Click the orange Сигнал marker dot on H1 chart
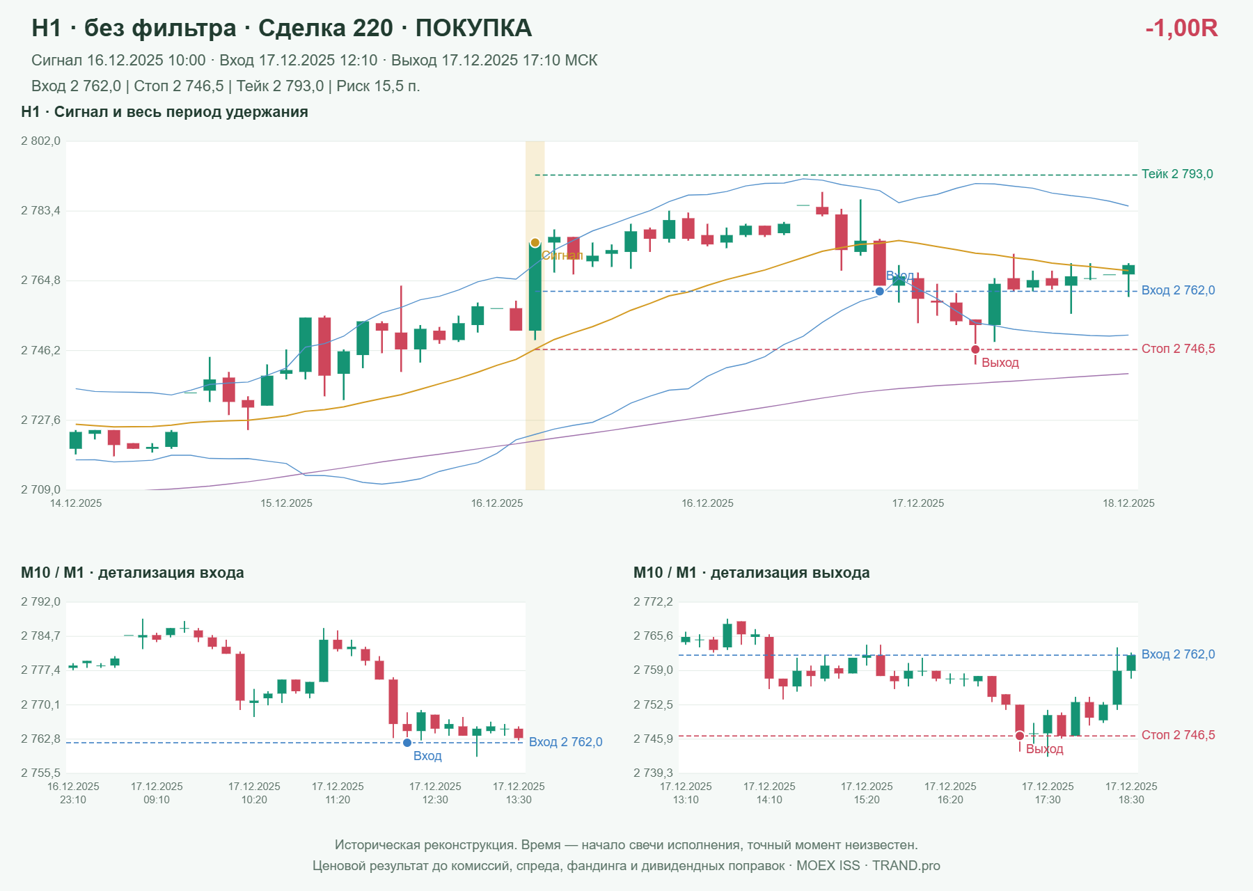 [x=535, y=242]
